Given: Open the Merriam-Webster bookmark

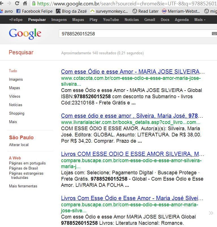Looking at the screenshot, I should tap(181, 11).
